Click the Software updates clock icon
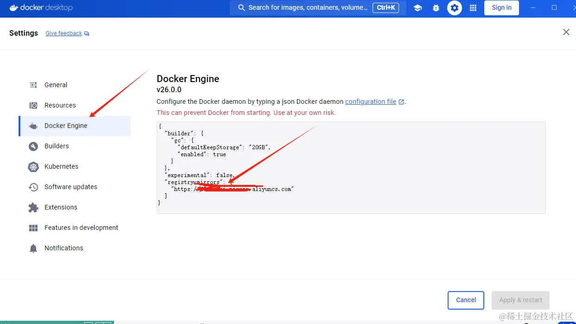 pos(33,187)
